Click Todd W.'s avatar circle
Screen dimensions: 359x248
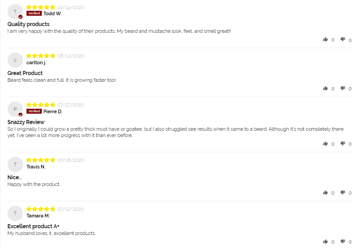click(x=15, y=12)
